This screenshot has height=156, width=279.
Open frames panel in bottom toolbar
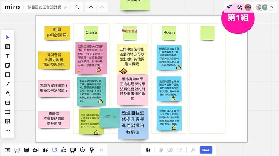pos(8,150)
